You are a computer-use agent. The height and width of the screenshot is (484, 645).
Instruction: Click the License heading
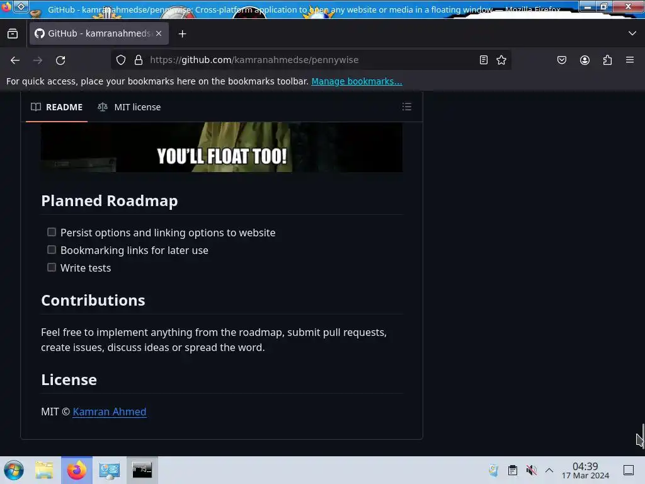point(69,380)
